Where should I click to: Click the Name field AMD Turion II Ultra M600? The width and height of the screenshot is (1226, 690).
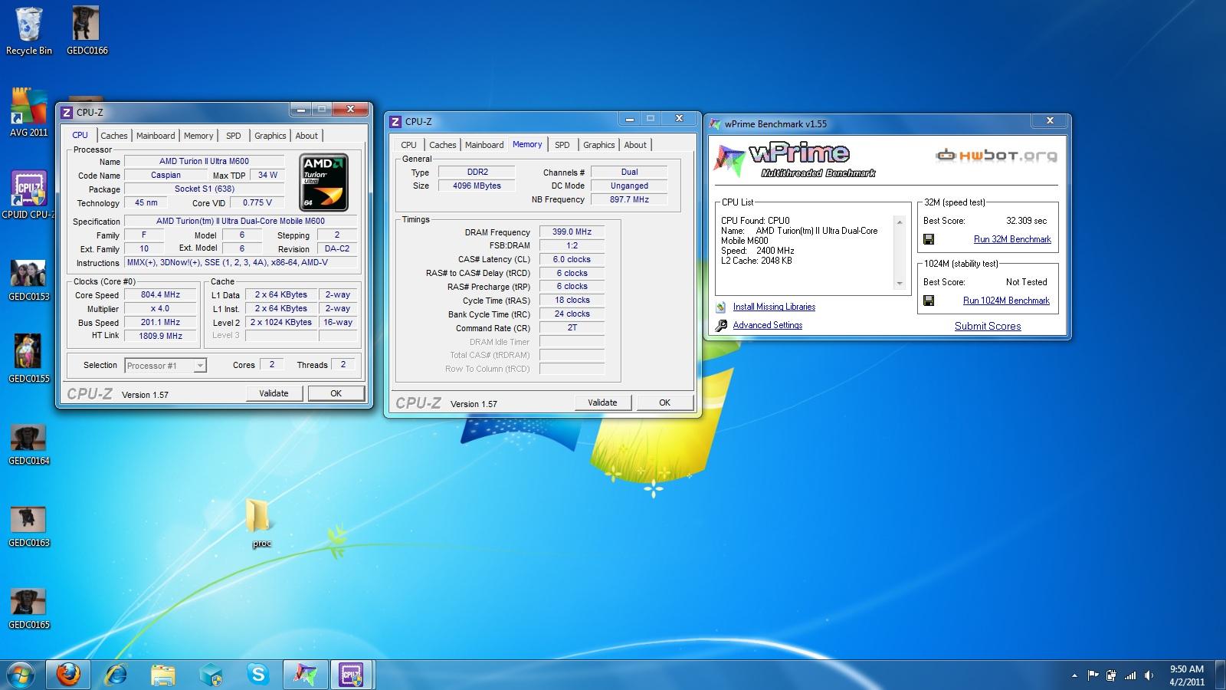pos(205,162)
